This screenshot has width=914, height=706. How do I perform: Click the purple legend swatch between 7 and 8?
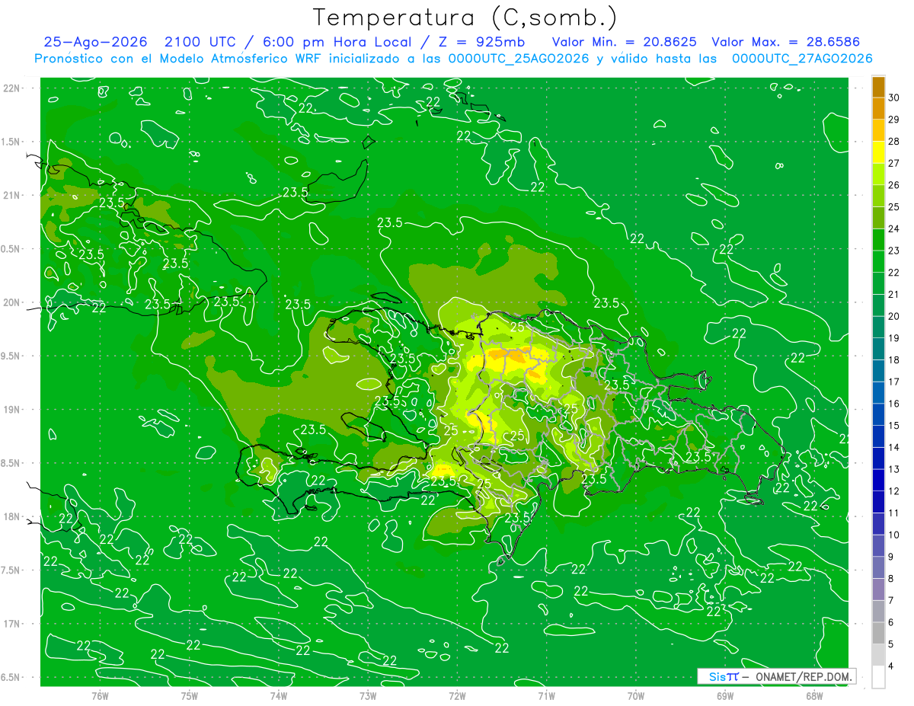878,589
